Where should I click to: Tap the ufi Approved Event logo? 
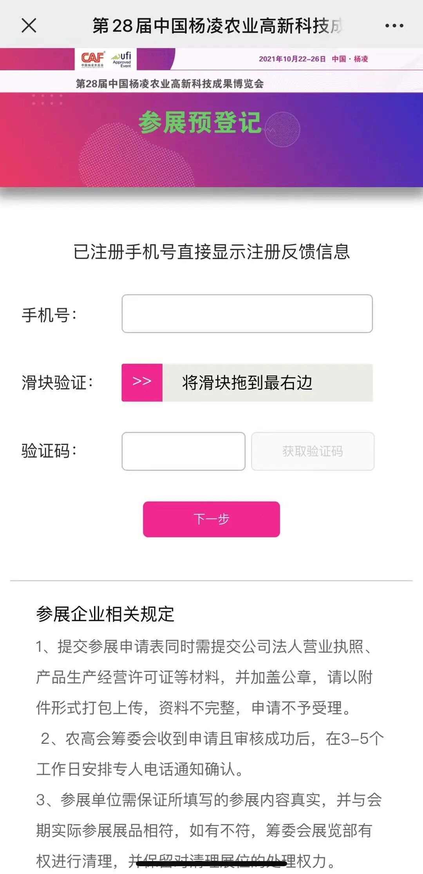pos(122,59)
